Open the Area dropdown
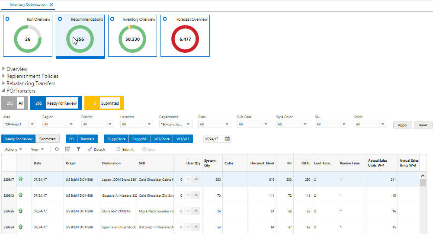Viewport: 433px width, 234px height. pos(32,124)
